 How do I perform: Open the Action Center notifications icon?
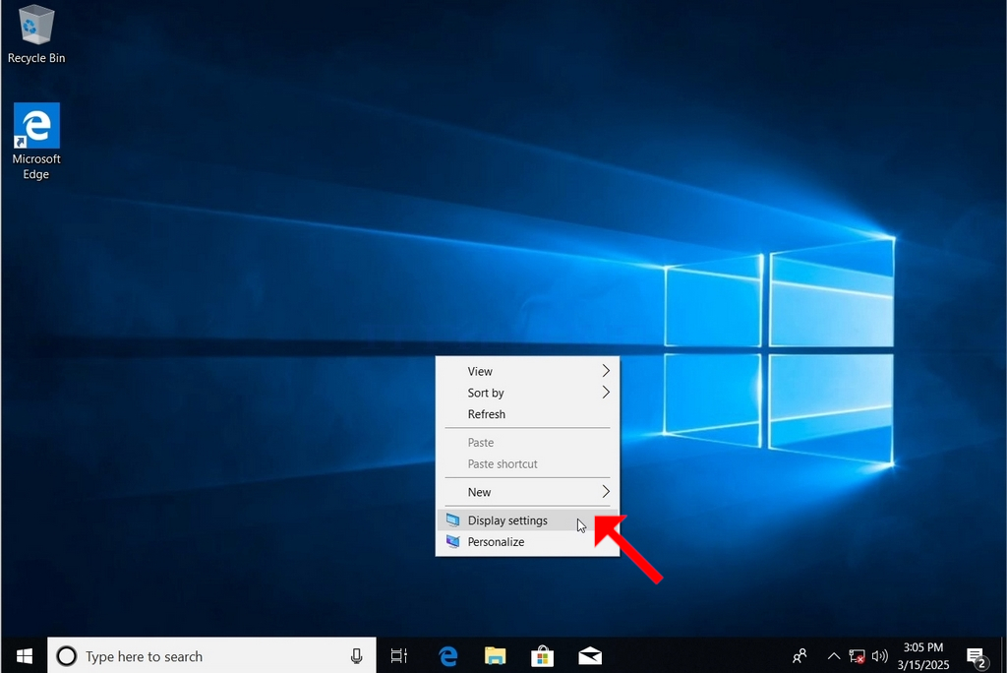pos(977,657)
